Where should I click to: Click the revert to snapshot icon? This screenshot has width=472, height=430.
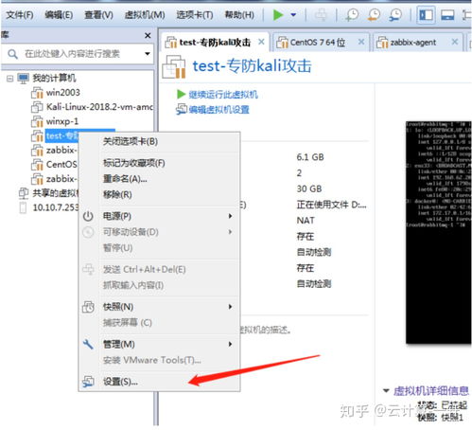pyautogui.click(x=374, y=15)
